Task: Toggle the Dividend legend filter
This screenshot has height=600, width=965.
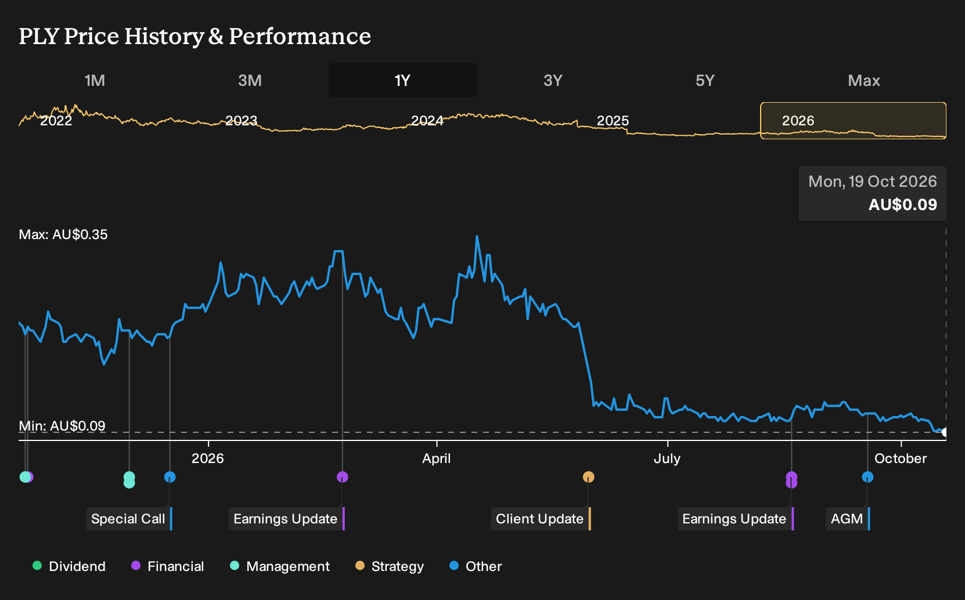Action: point(69,566)
